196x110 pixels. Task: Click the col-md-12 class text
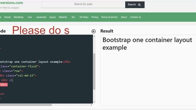click(25, 75)
